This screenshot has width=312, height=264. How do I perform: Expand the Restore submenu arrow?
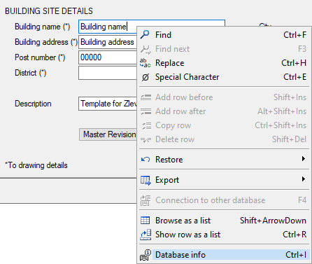pos(303,159)
